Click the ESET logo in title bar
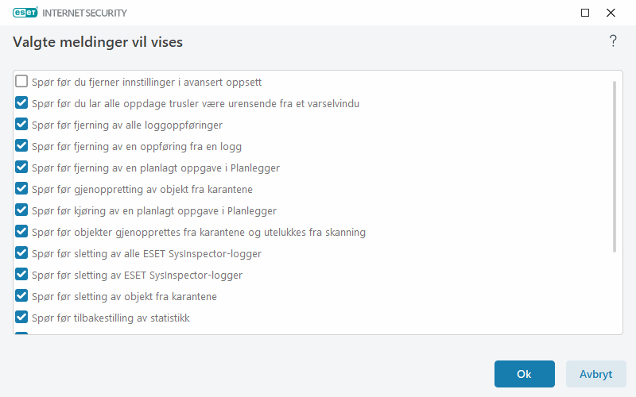This screenshot has height=397, width=636. 29,13
